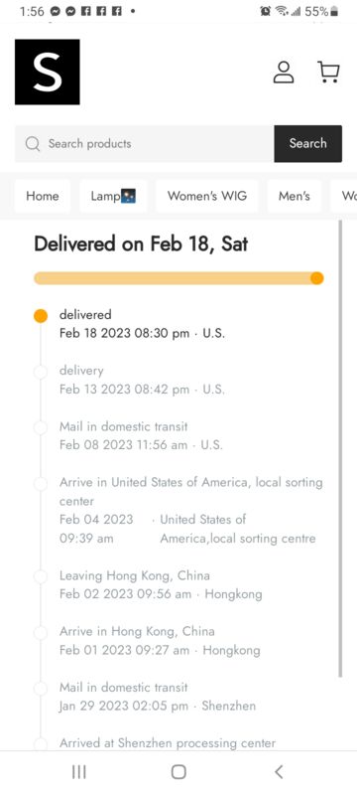This screenshot has height=795, width=357.
Task: Tap the magnifier icon in search field
Action: coord(33,144)
